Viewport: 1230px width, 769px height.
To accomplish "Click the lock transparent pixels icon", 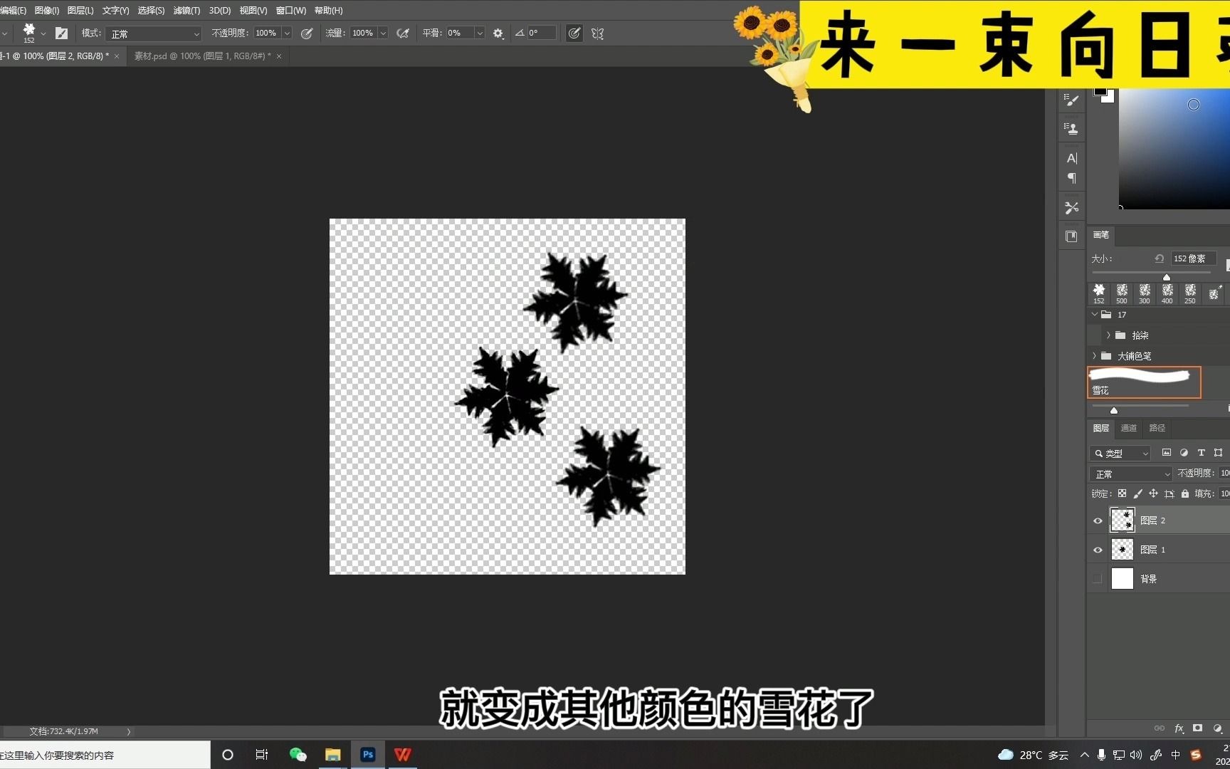I will click(x=1123, y=493).
